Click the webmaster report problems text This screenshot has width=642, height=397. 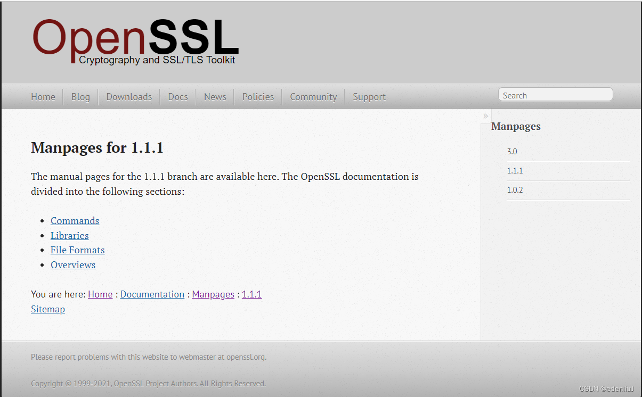pyautogui.click(x=149, y=357)
